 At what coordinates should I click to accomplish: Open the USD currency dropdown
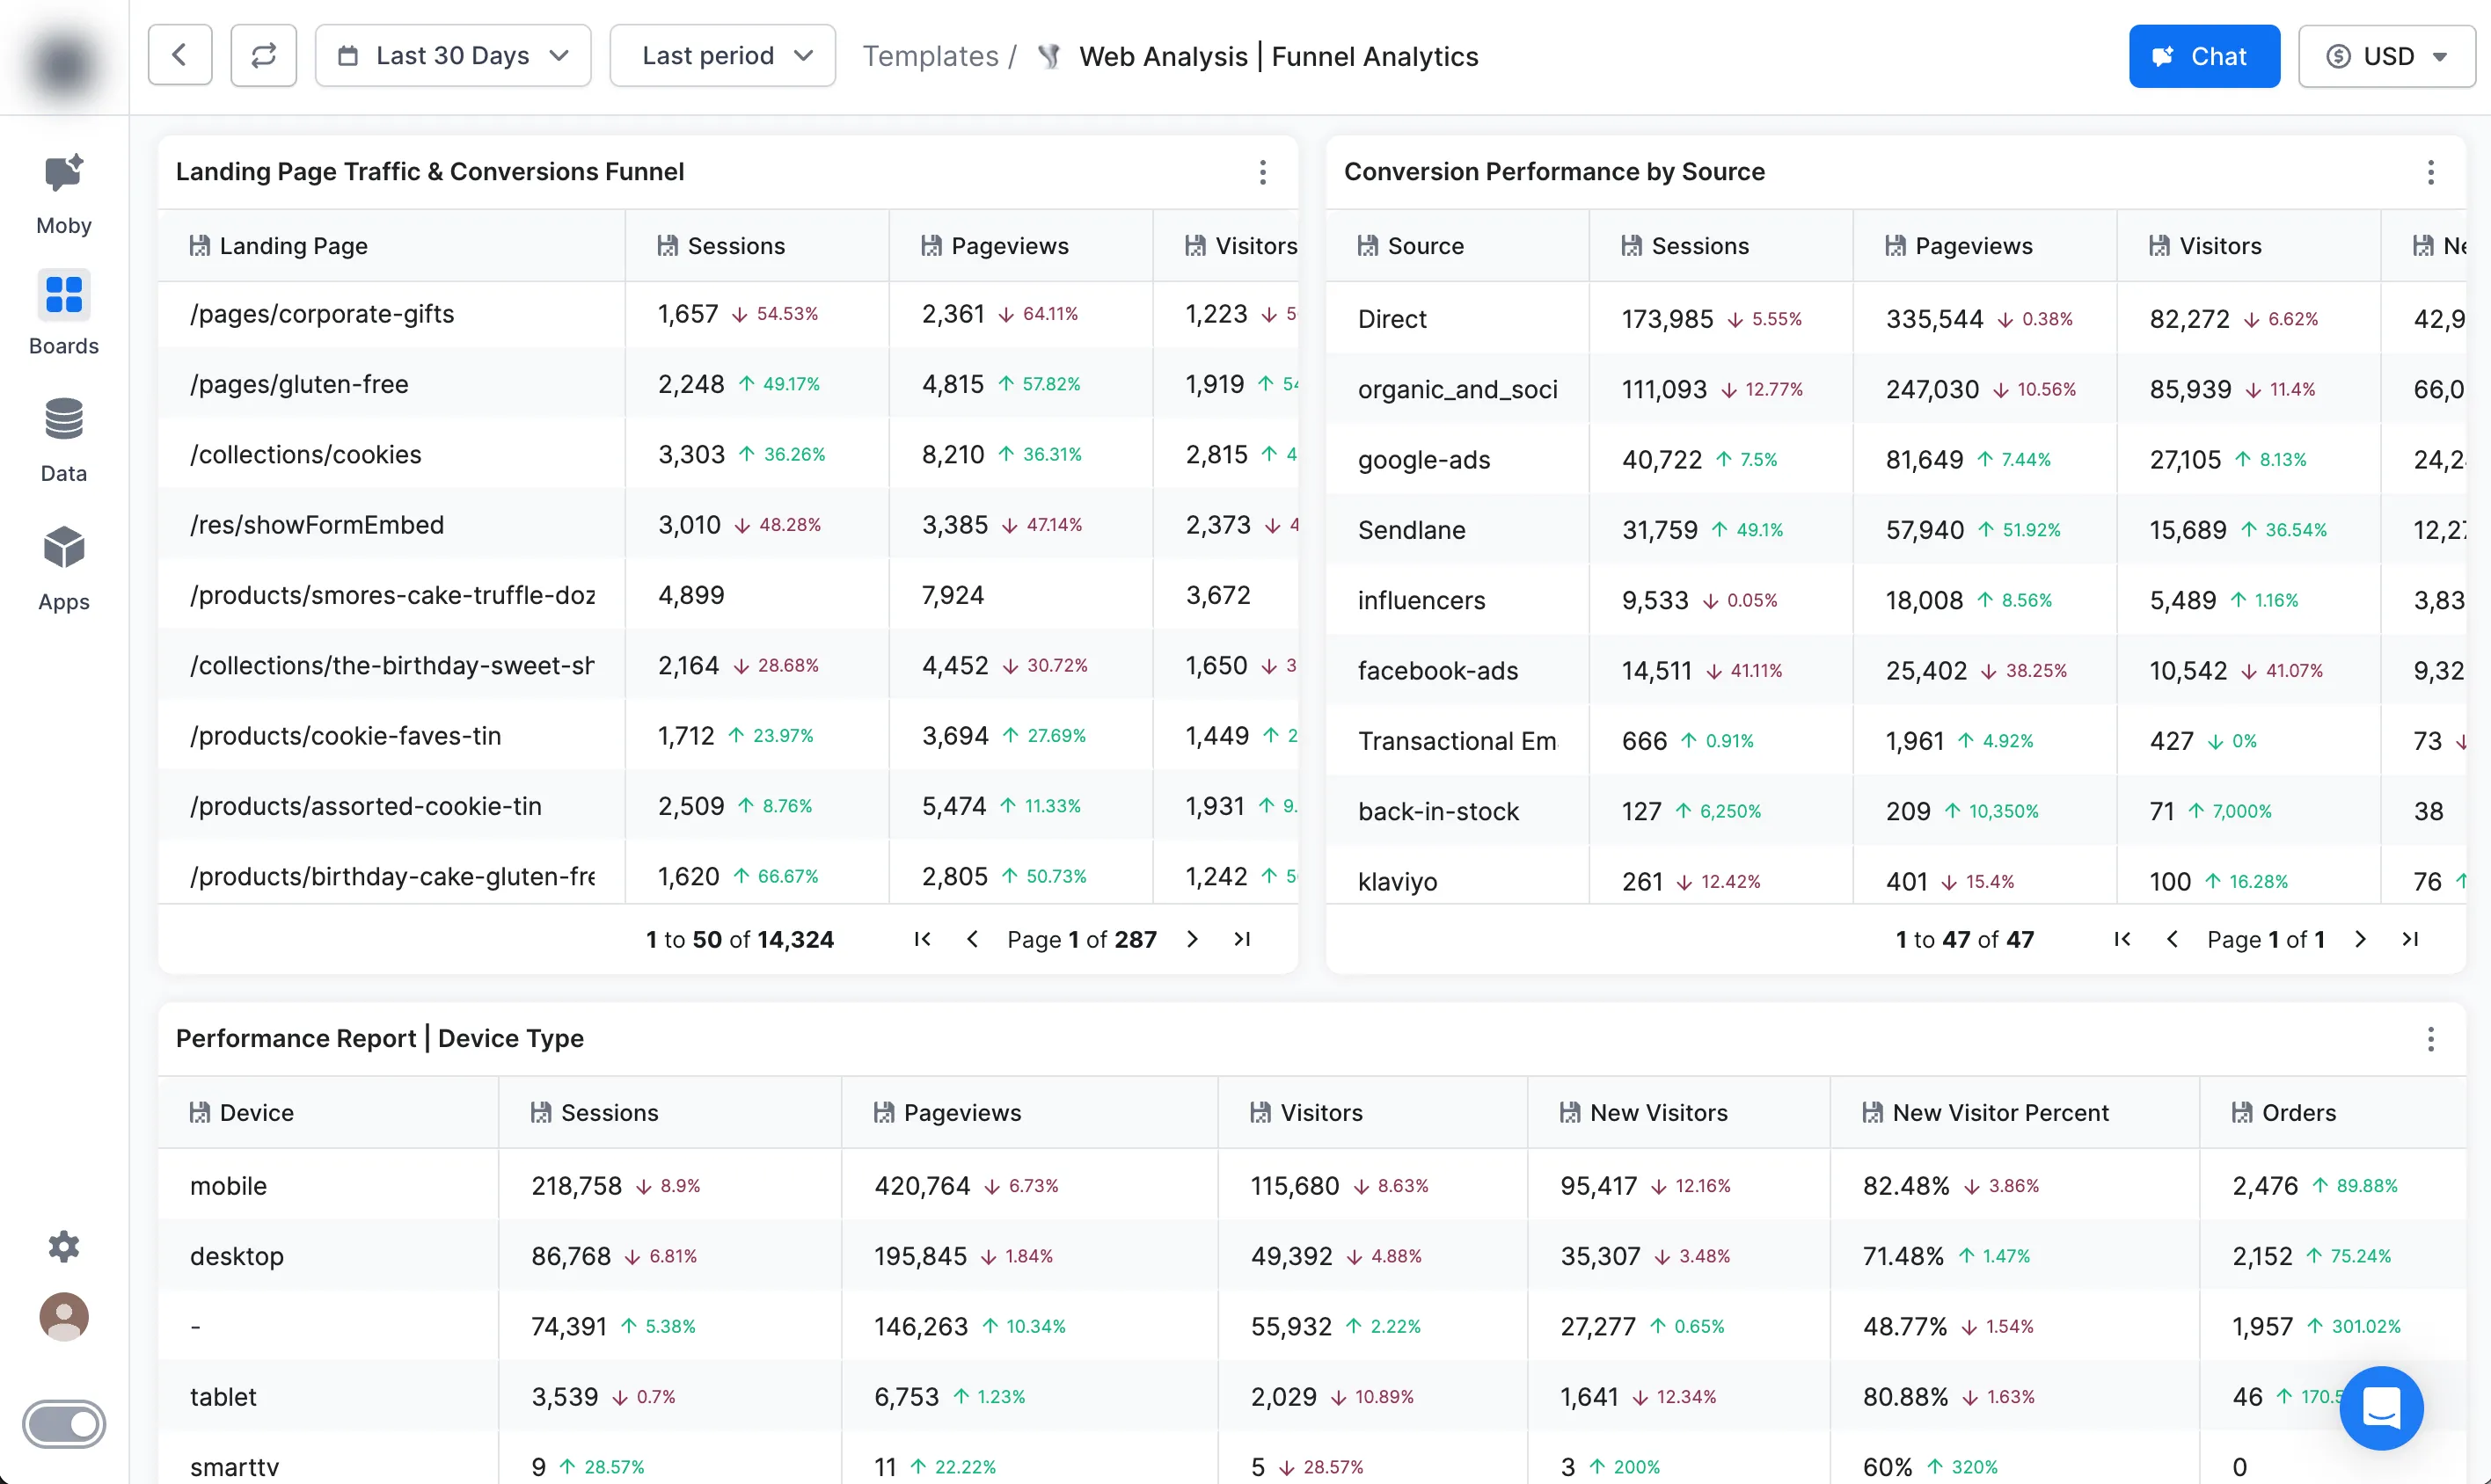pyautogui.click(x=2386, y=56)
